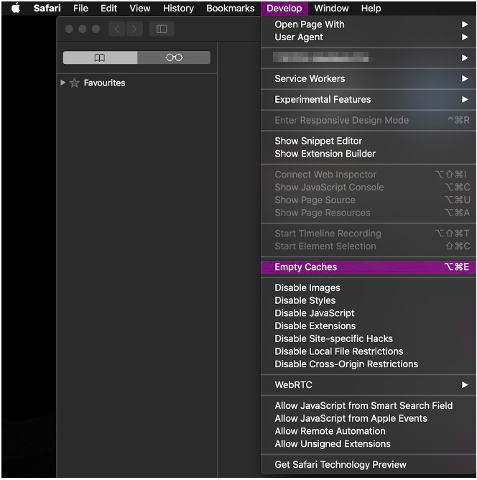The image size is (477, 480).
Task: Toggle Disable JavaScript option
Action: pyautogui.click(x=314, y=313)
